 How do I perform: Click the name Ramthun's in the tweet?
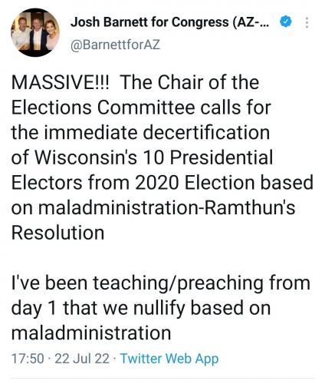coord(250,207)
